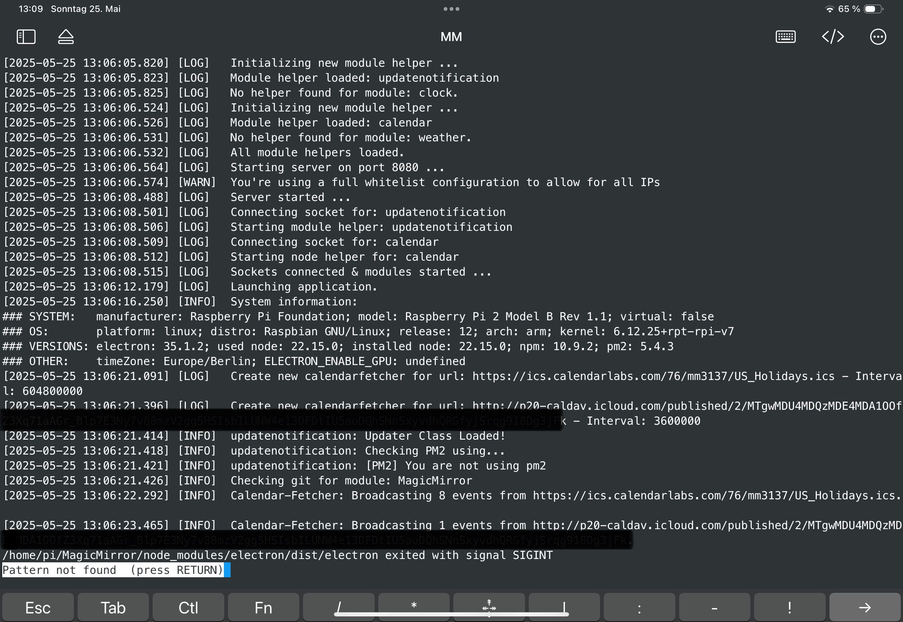Toggle the Fn modifier key
The width and height of the screenshot is (903, 622).
[263, 607]
